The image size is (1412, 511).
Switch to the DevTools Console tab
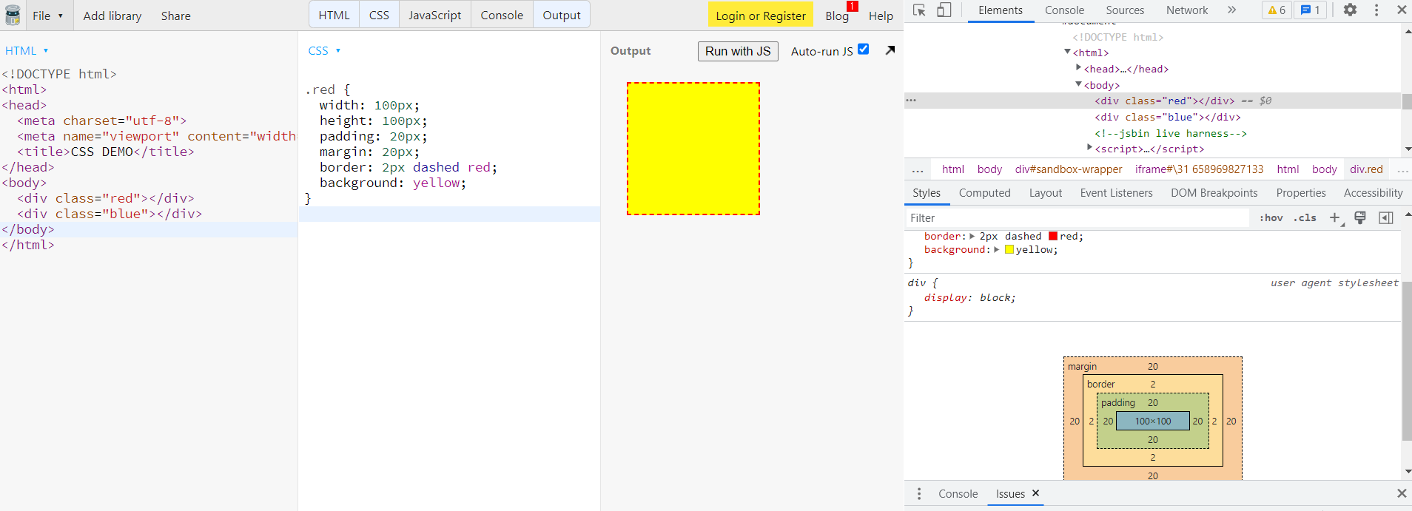coord(1064,10)
